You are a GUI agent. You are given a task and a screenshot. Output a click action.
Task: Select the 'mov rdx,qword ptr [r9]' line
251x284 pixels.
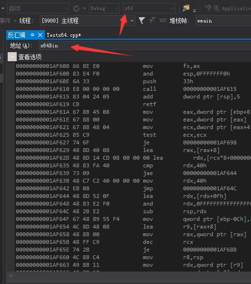pos(133,265)
